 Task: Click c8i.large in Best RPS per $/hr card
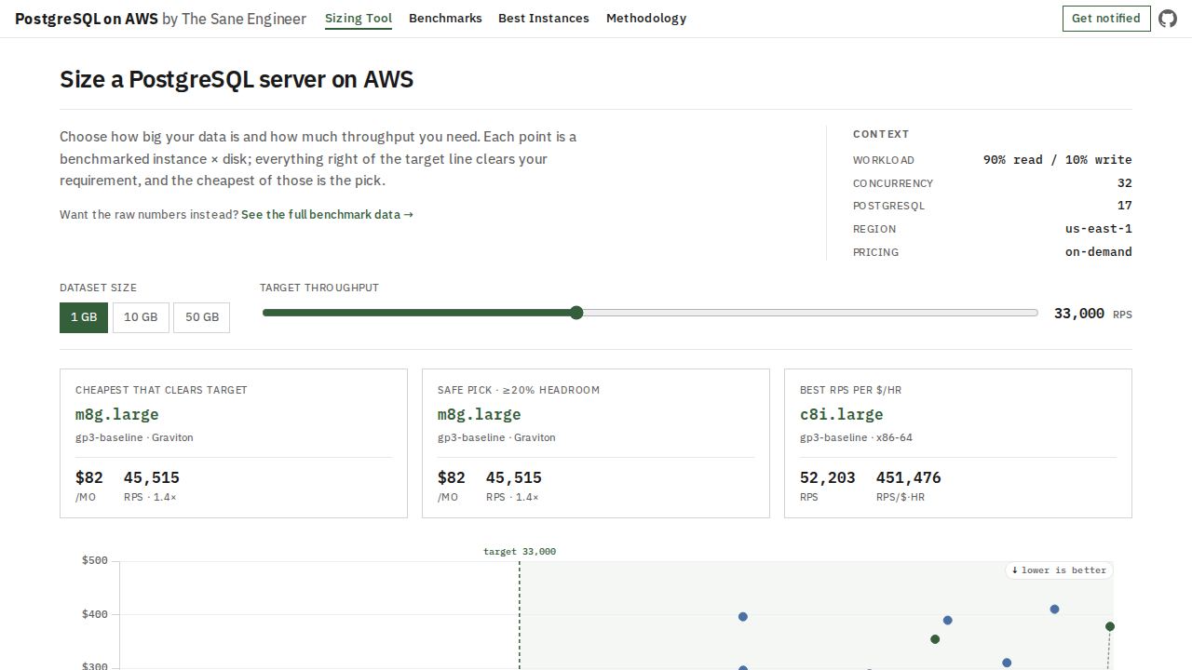coord(842,414)
